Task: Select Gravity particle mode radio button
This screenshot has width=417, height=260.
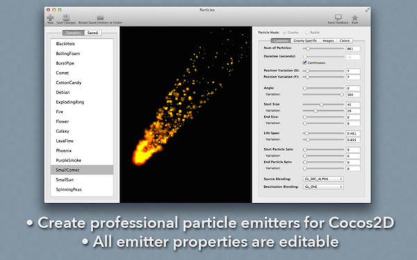Action: coord(284,33)
